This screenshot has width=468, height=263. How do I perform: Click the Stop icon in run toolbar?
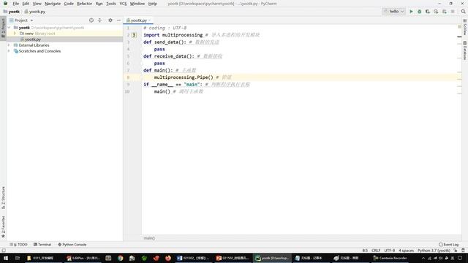(x=453, y=12)
